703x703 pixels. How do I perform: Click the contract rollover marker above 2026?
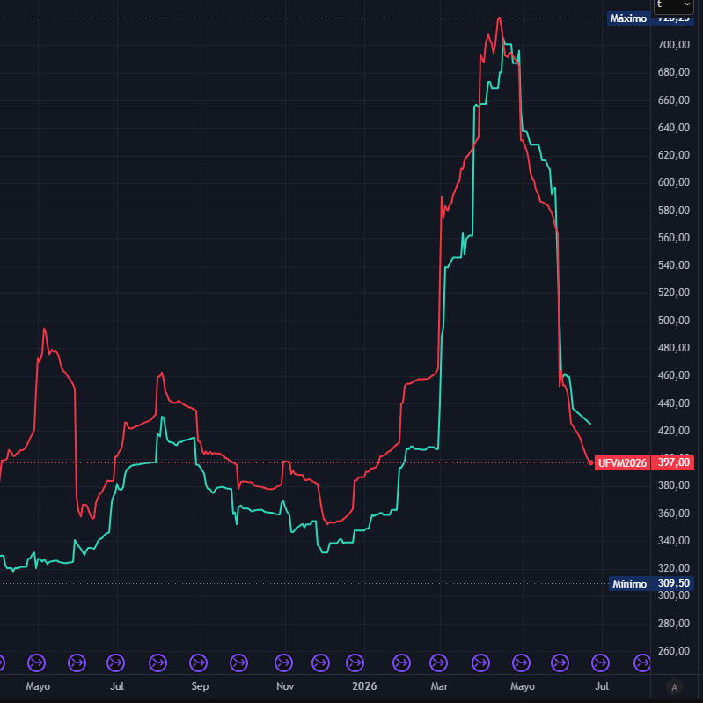[355, 662]
